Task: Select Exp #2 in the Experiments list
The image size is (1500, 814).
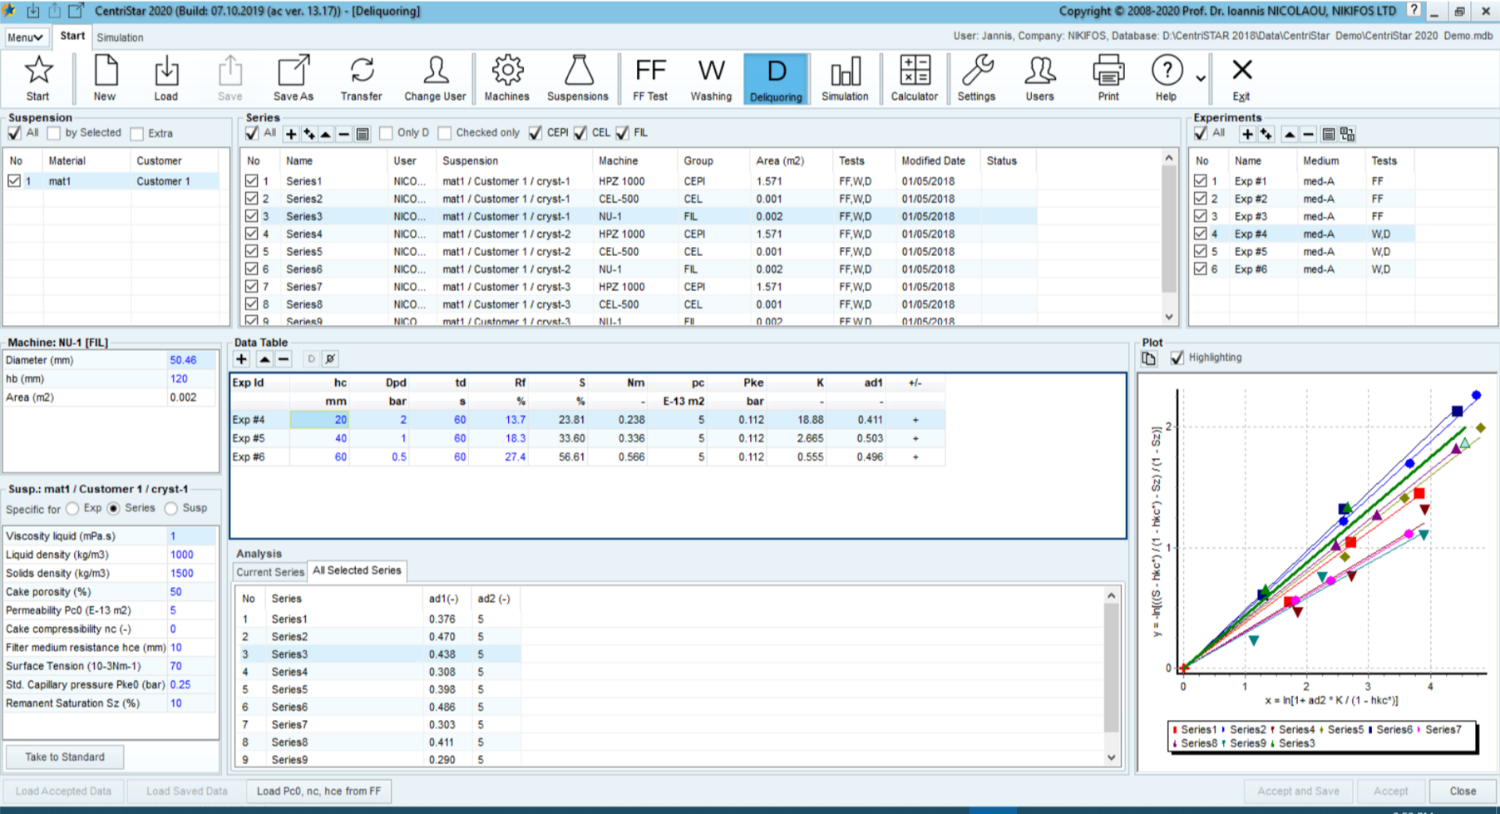Action: point(1302,199)
